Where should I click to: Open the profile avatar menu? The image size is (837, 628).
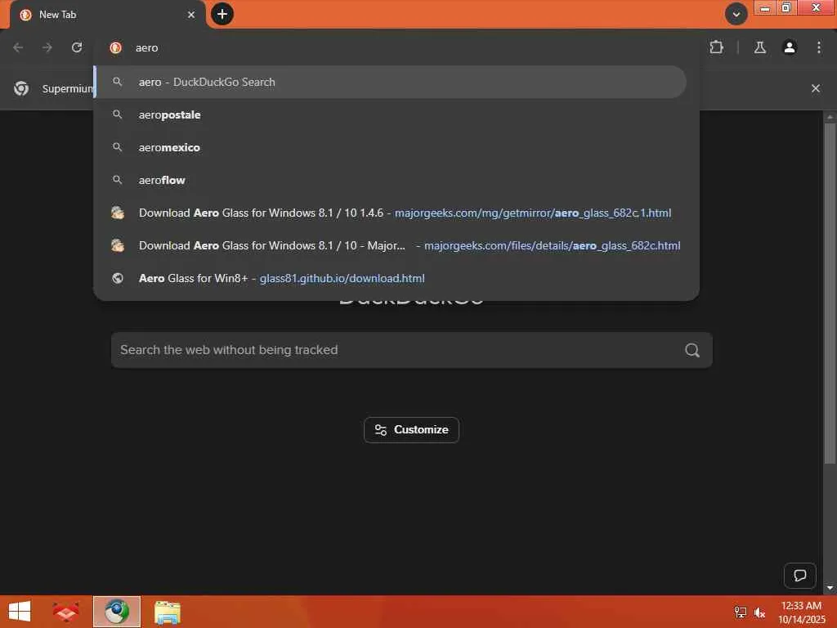(x=790, y=47)
